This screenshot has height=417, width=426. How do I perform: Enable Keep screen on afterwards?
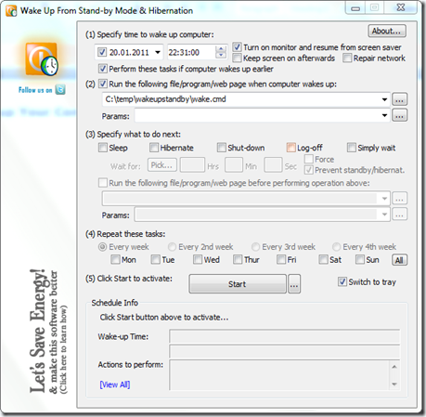point(238,58)
